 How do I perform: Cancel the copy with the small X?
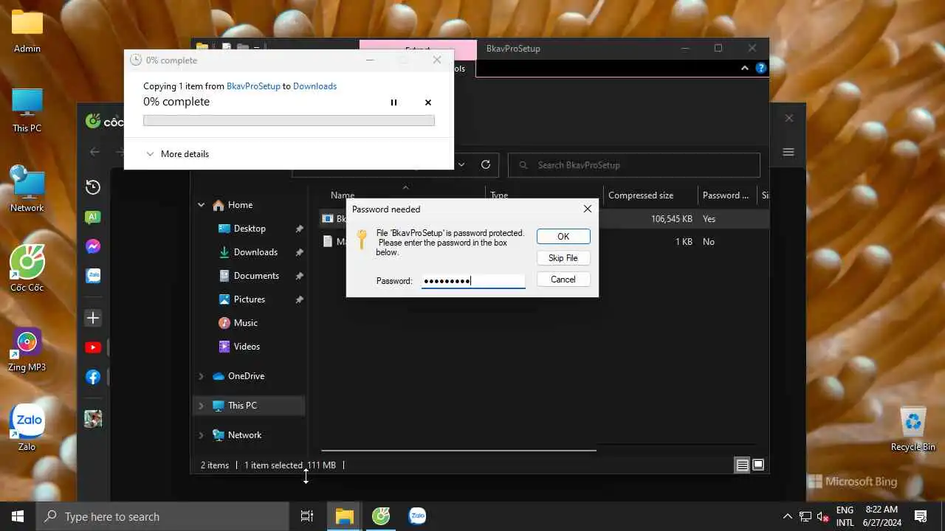pyautogui.click(x=428, y=103)
